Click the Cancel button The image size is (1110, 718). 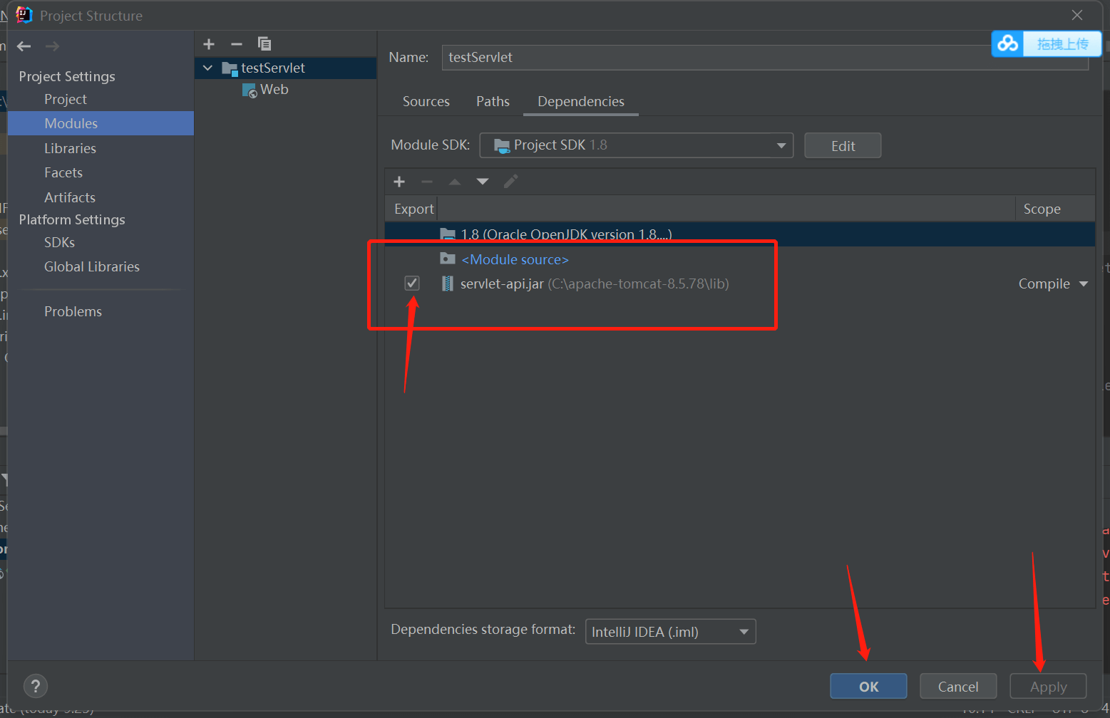coord(958,687)
